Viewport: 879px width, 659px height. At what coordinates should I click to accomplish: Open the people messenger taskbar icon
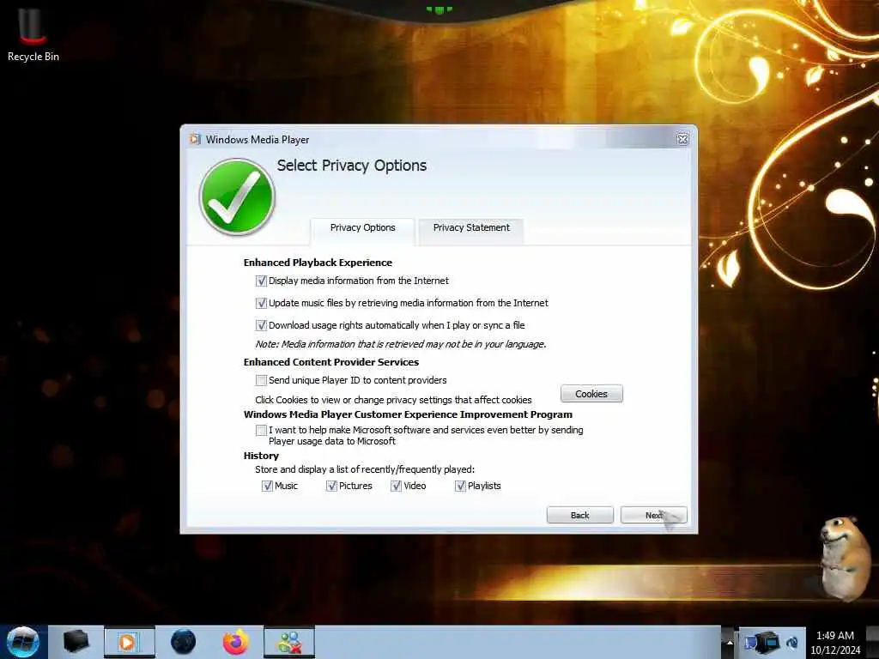(x=289, y=642)
